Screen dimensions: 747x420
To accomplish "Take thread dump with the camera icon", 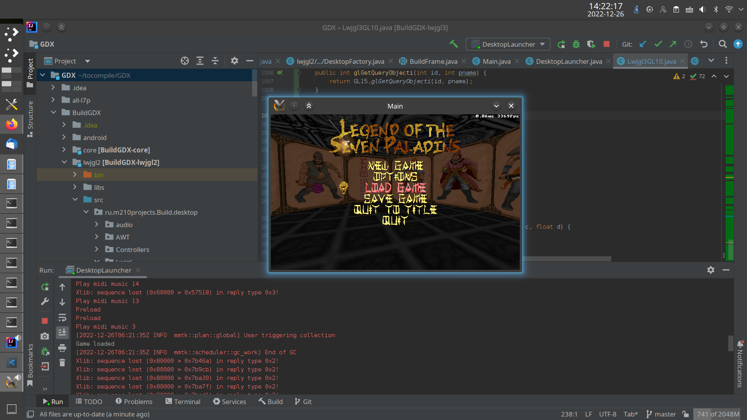I will coord(45,336).
